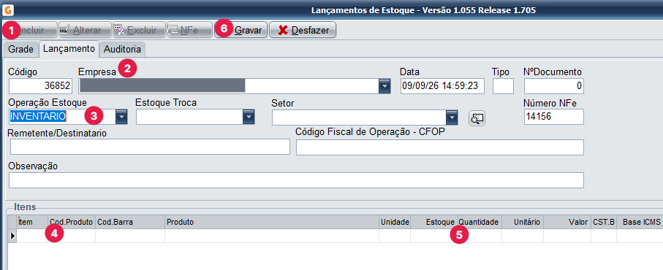
Task: Click the Quantidade column header
Action: 480,222
